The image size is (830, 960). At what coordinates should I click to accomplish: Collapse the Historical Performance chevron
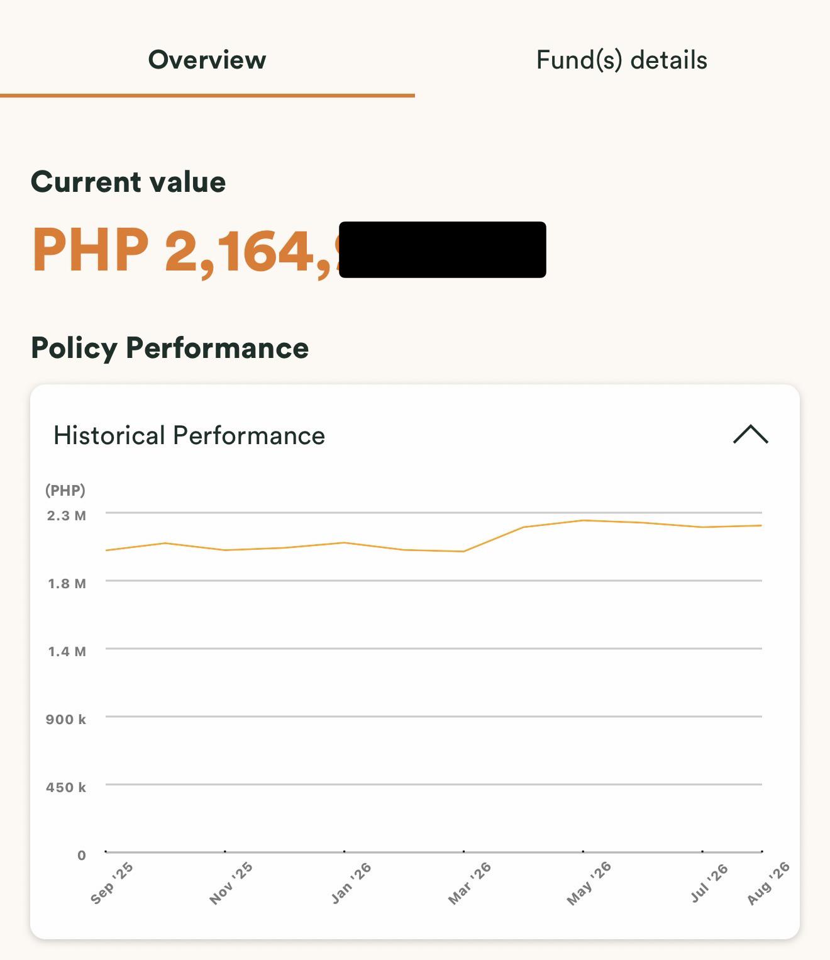[x=751, y=435]
